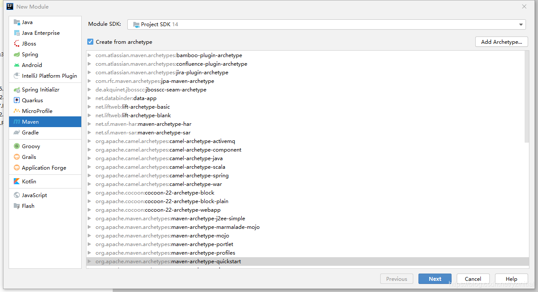
Task: Open the Module SDK dropdown
Action: coord(326,24)
